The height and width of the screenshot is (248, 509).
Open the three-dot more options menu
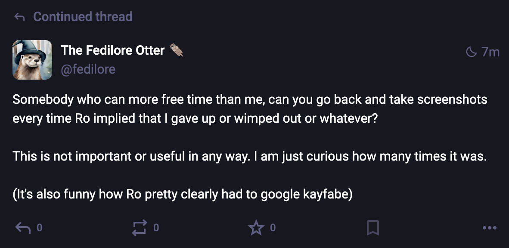tap(490, 228)
